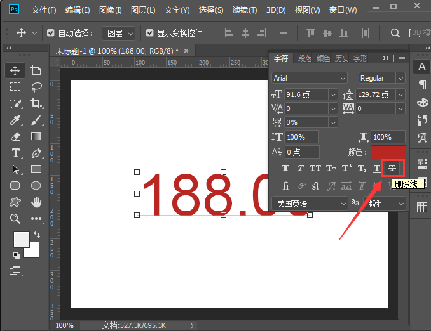Open the tracking dropdown arrow
The image size is (431, 331).
400,108
